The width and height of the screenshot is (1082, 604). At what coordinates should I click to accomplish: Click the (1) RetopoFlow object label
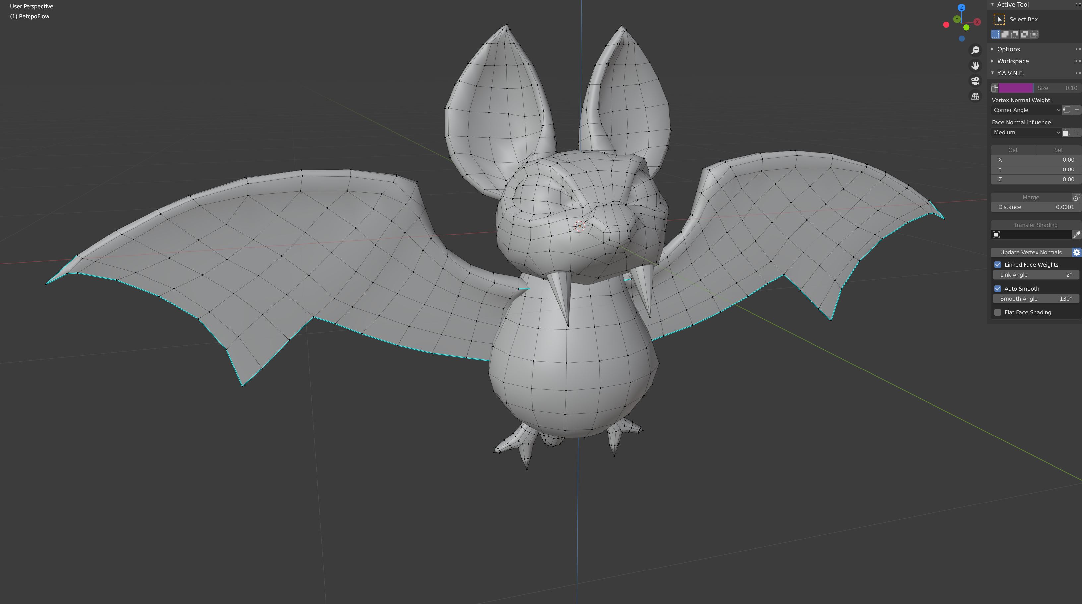tap(30, 16)
